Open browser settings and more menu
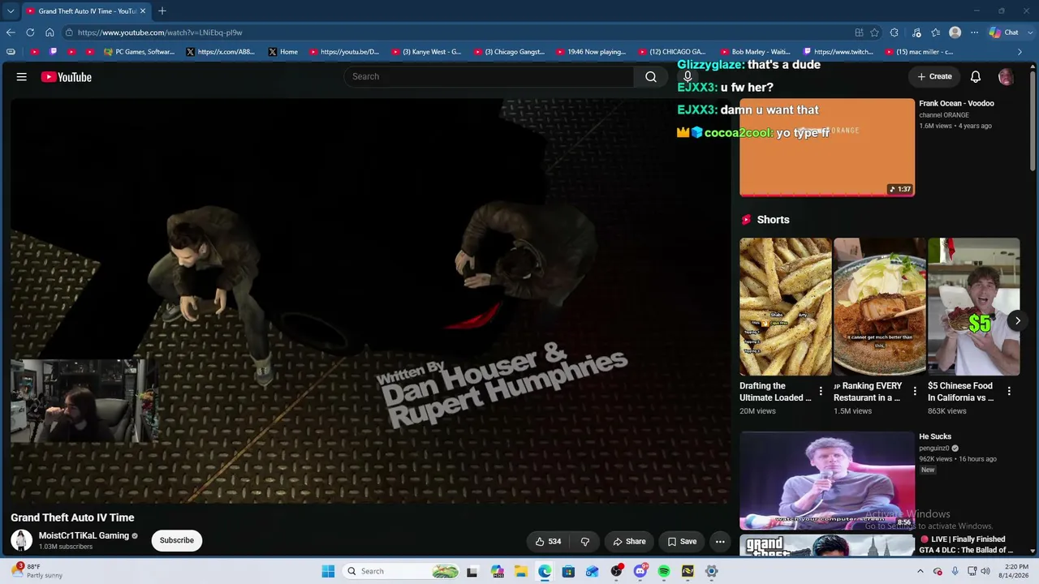This screenshot has width=1039, height=584. 975,32
